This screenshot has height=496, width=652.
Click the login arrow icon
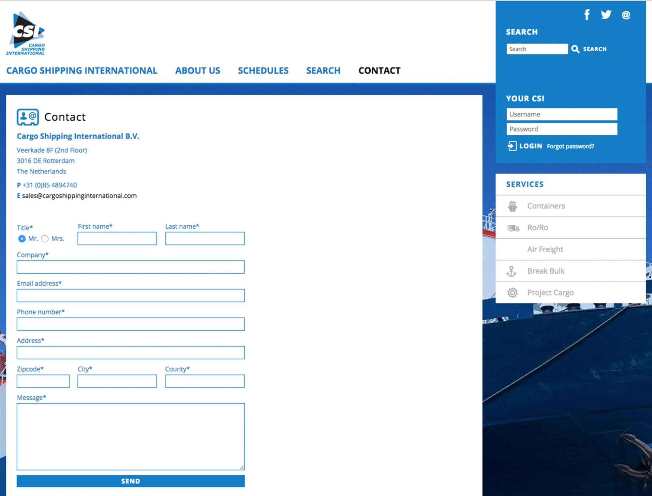(512, 146)
